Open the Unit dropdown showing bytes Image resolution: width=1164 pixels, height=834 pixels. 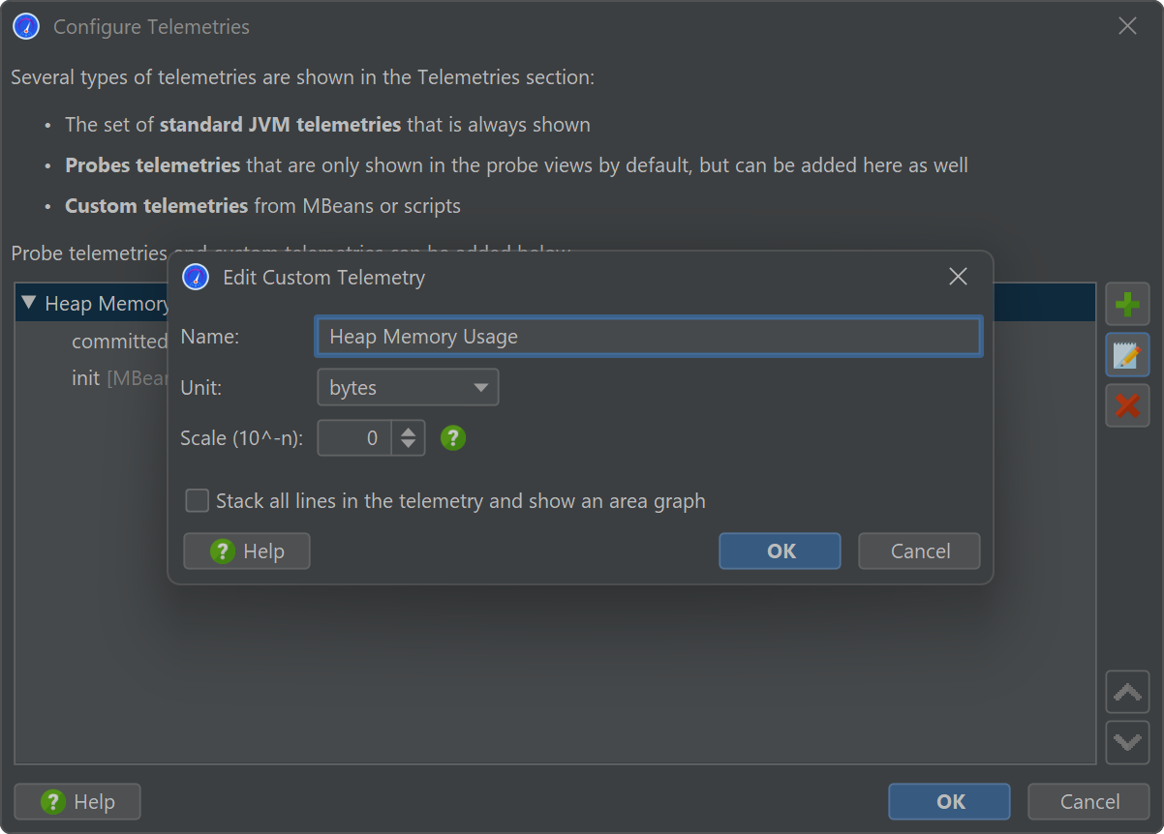coord(408,388)
